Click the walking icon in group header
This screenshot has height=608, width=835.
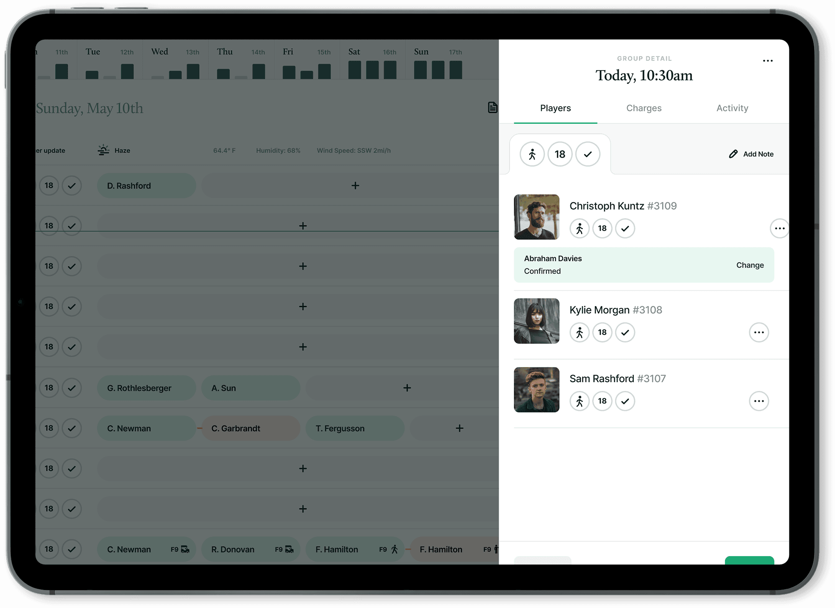pos(532,154)
